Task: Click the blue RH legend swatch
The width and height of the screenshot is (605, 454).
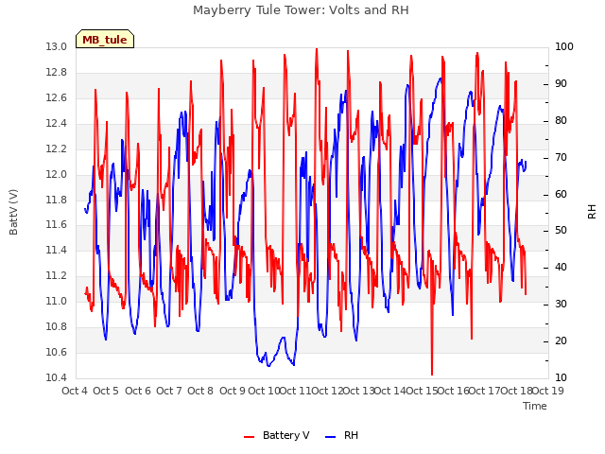Action: pos(331,437)
